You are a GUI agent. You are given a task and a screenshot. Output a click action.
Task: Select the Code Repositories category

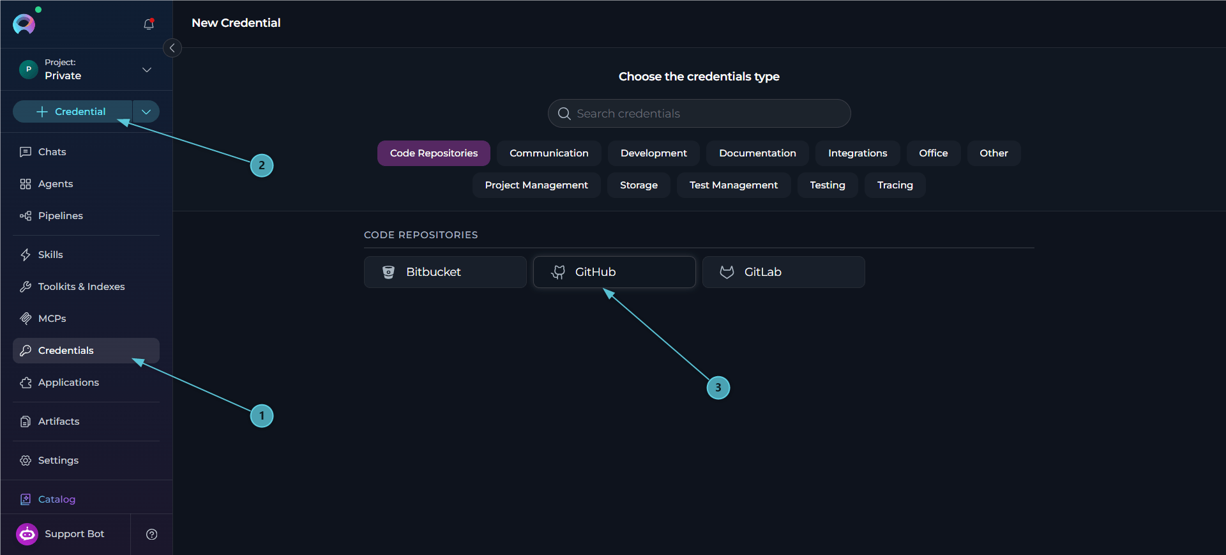[x=434, y=153]
